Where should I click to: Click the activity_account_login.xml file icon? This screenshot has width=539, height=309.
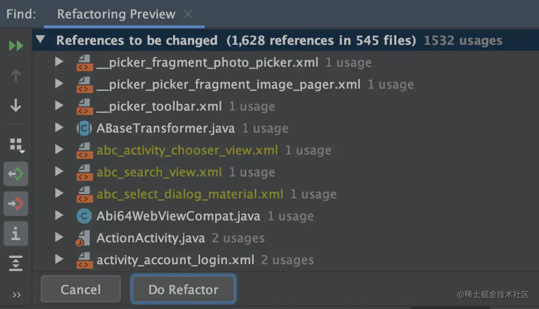click(84, 260)
